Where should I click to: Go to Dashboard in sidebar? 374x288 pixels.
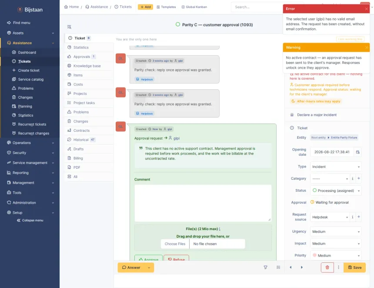point(27,53)
